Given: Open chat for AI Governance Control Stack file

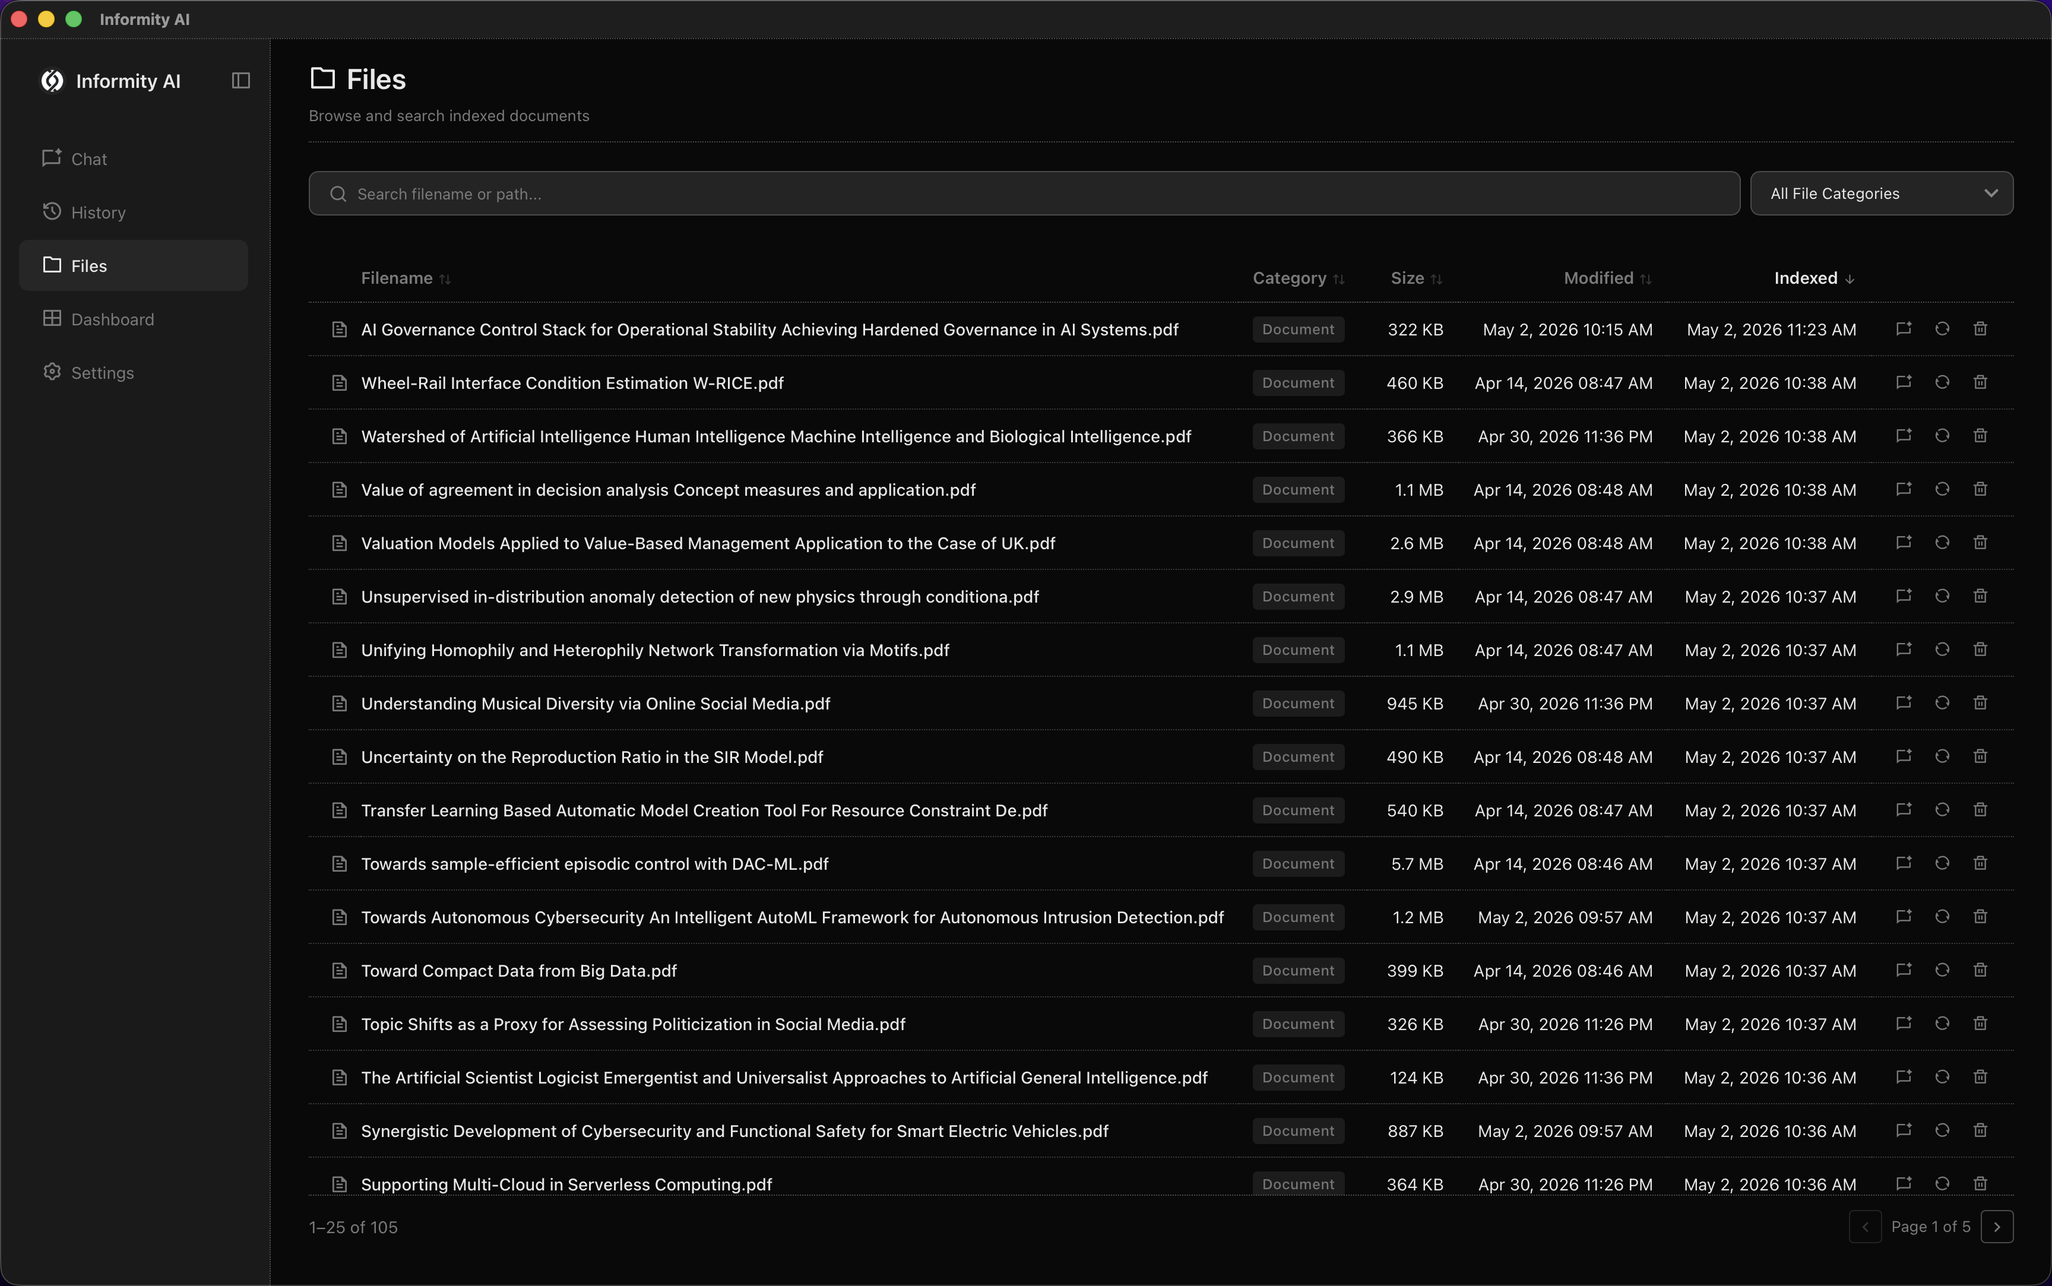Looking at the screenshot, I should point(1904,329).
